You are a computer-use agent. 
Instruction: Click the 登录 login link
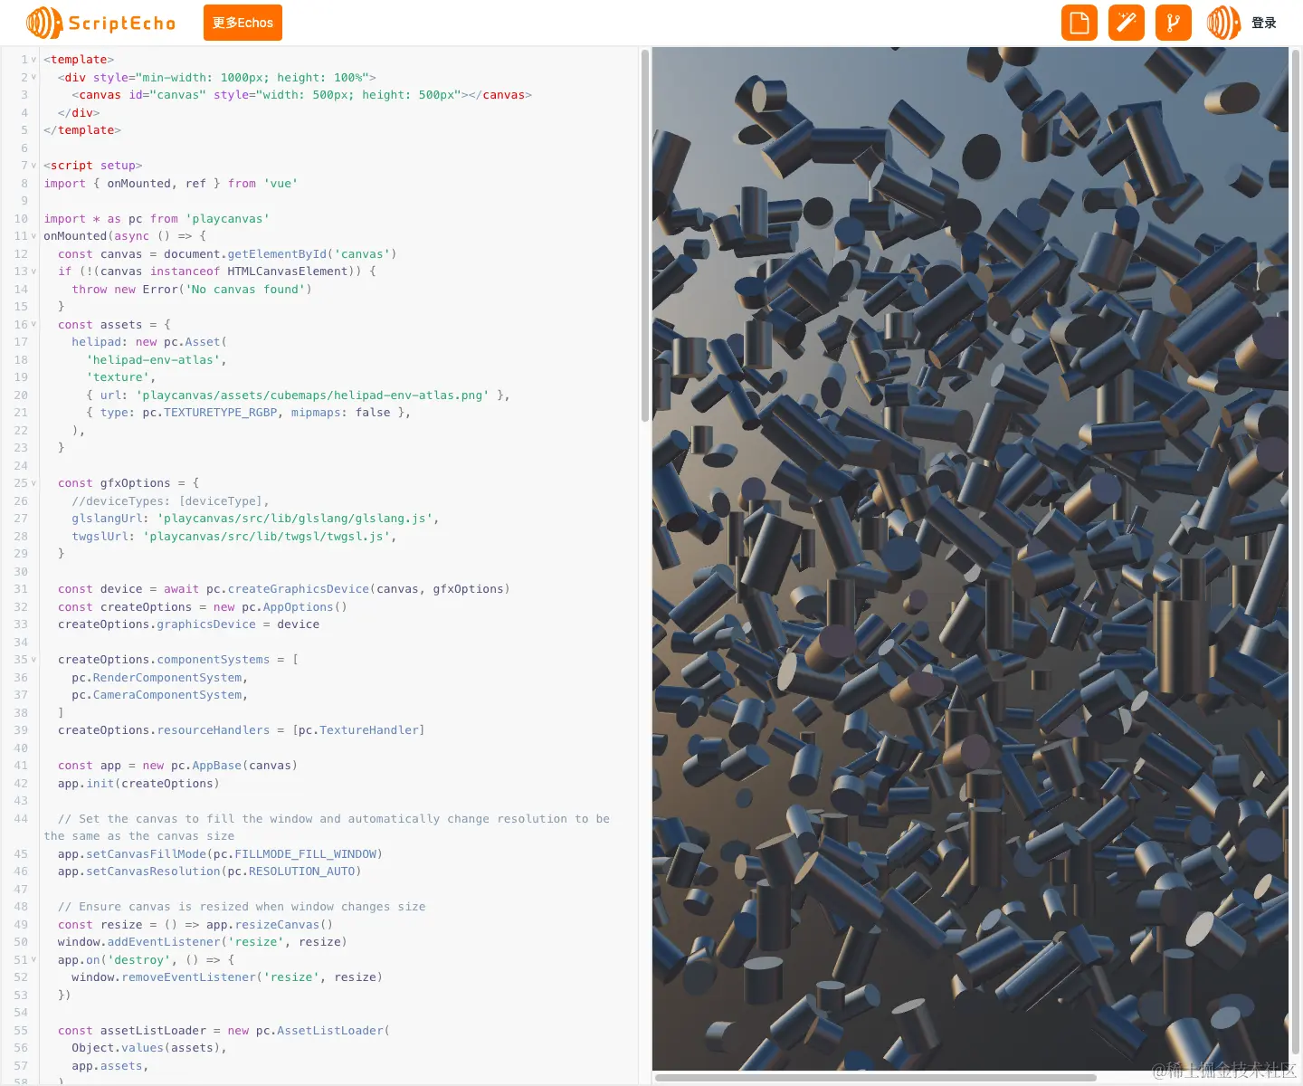[x=1264, y=23]
